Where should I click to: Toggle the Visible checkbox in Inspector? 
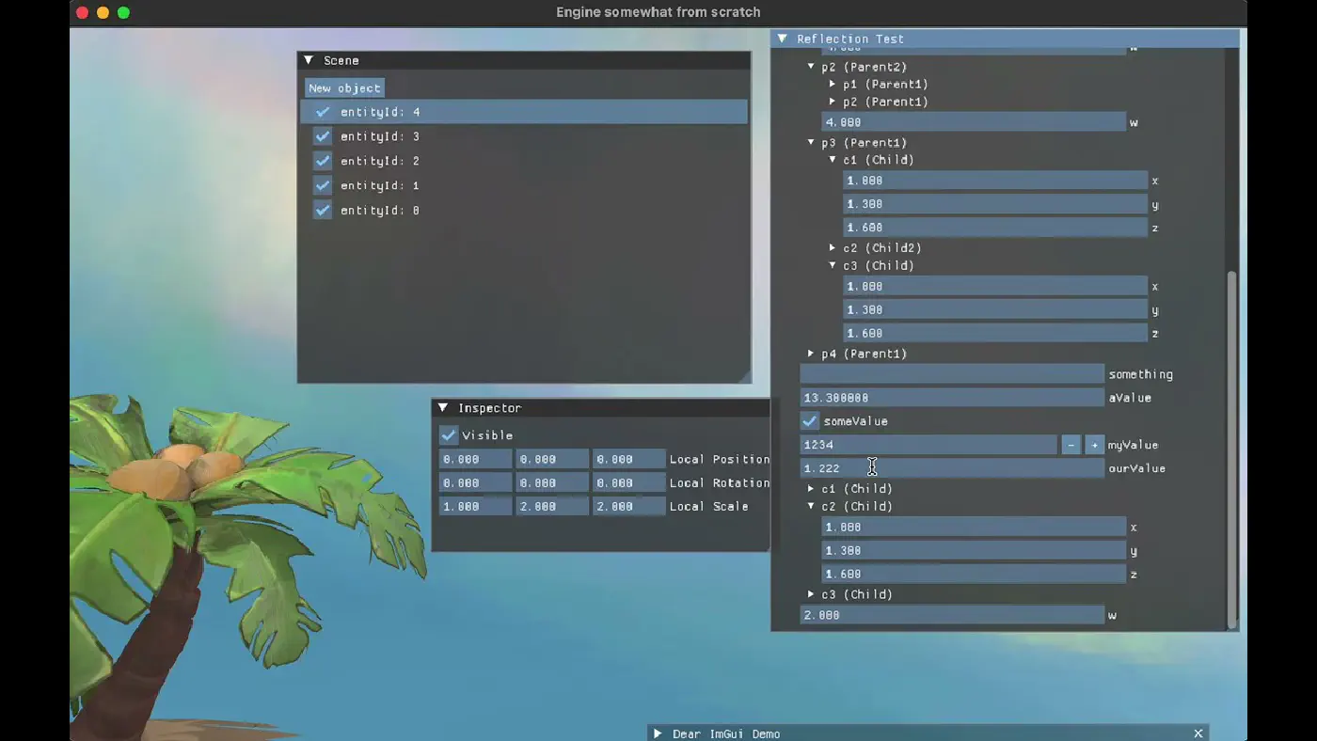[x=449, y=435]
